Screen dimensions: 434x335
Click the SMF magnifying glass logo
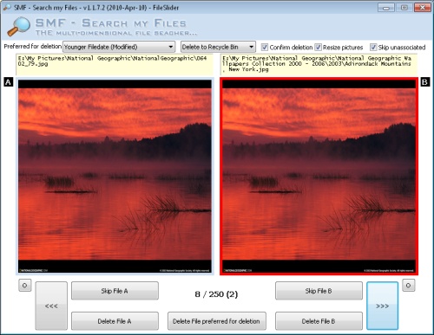(18, 27)
